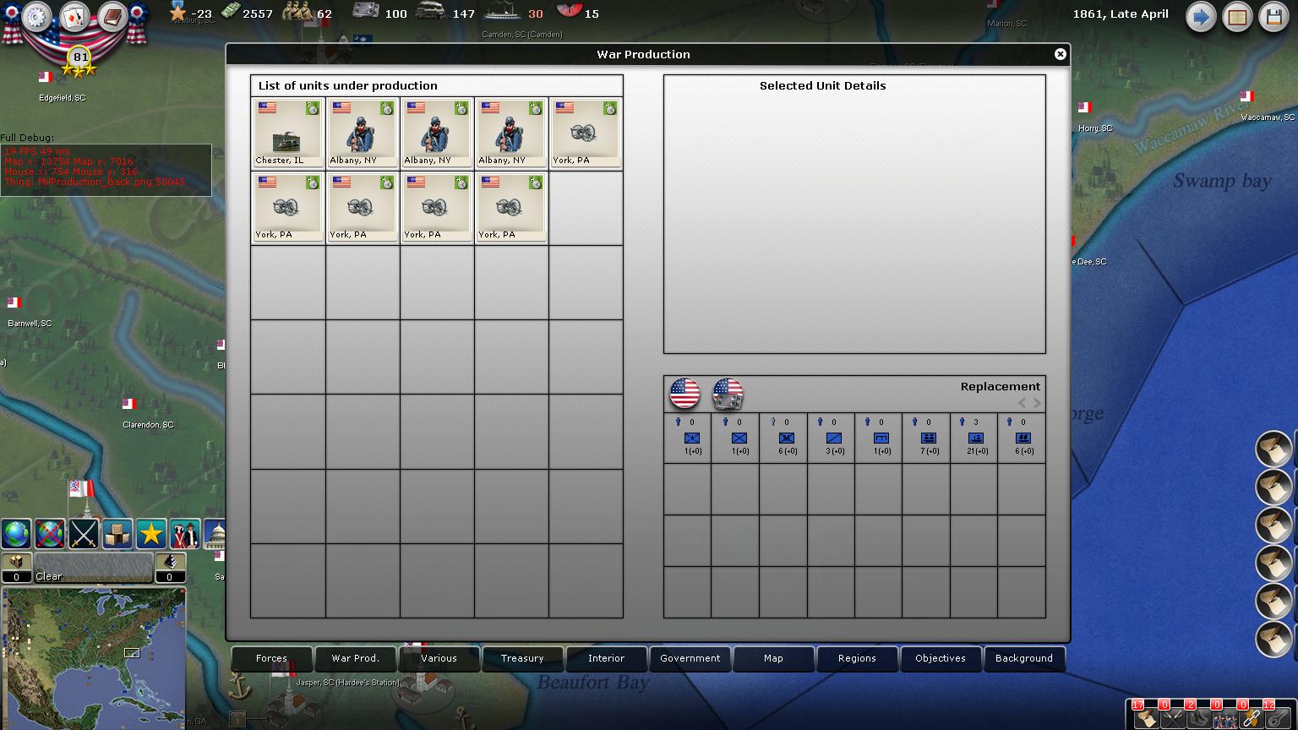Image resolution: width=1298 pixels, height=730 pixels.
Task: Toggle the plain USA flag replacement filter
Action: [684, 394]
